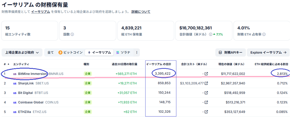Screen dimensions: 292x117
Task: Open external link icon in ETHZilla row
Action: 206,112
